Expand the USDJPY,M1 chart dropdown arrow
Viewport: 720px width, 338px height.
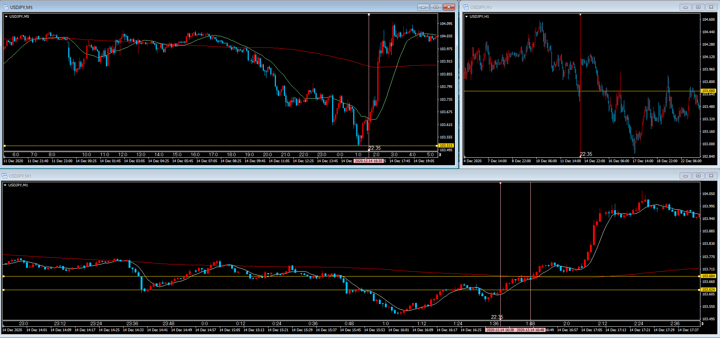coord(5,185)
